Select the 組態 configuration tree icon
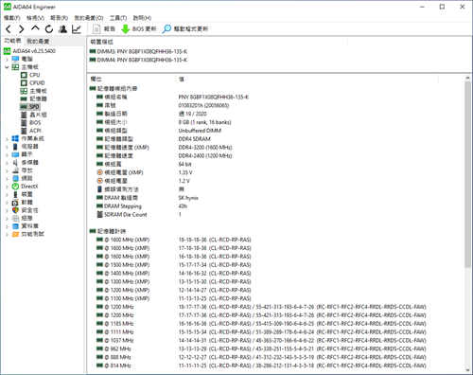The height and width of the screenshot is (375, 473). (15, 218)
